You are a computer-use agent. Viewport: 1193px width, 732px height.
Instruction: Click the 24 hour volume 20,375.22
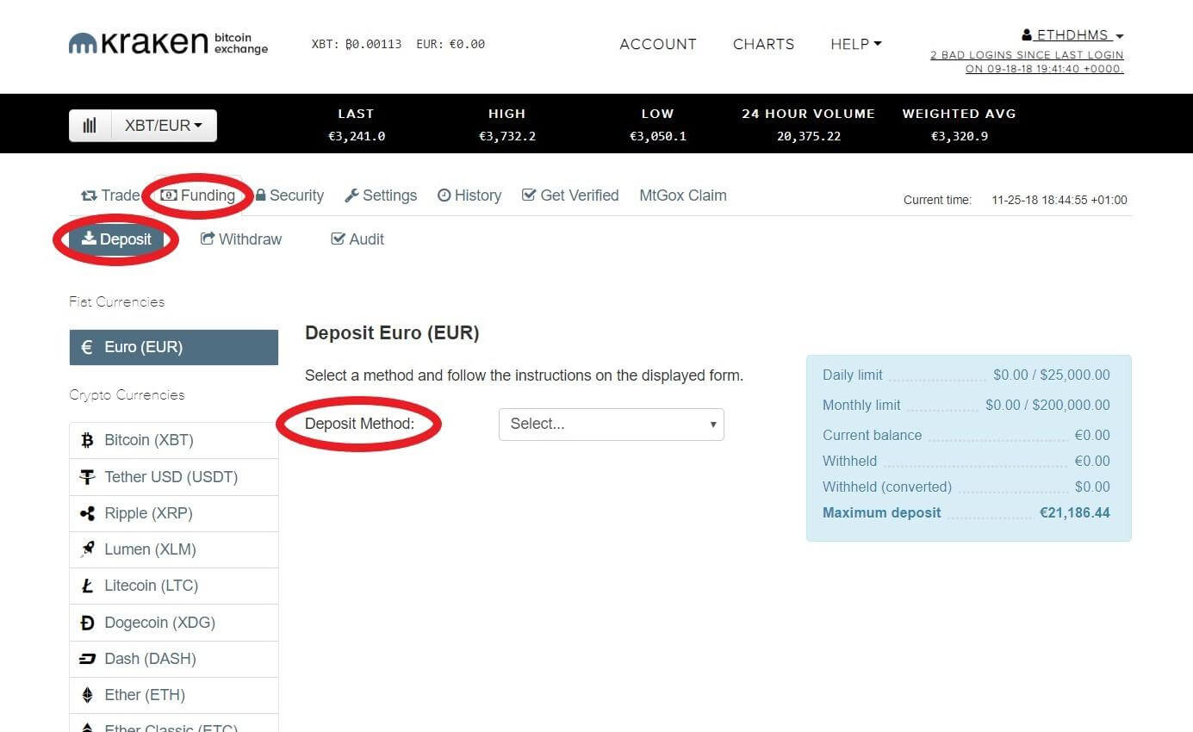click(809, 136)
